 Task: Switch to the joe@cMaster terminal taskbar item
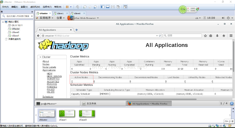[58, 103]
